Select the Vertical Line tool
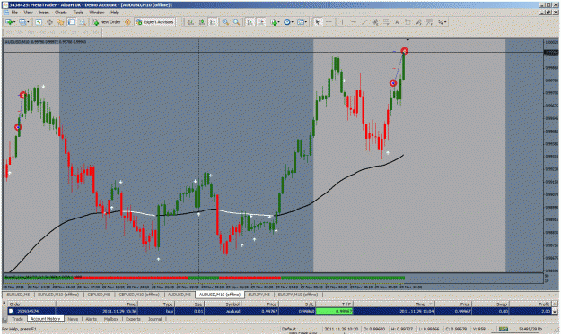Image resolution: width=561 pixels, height=334 pixels. (342, 22)
